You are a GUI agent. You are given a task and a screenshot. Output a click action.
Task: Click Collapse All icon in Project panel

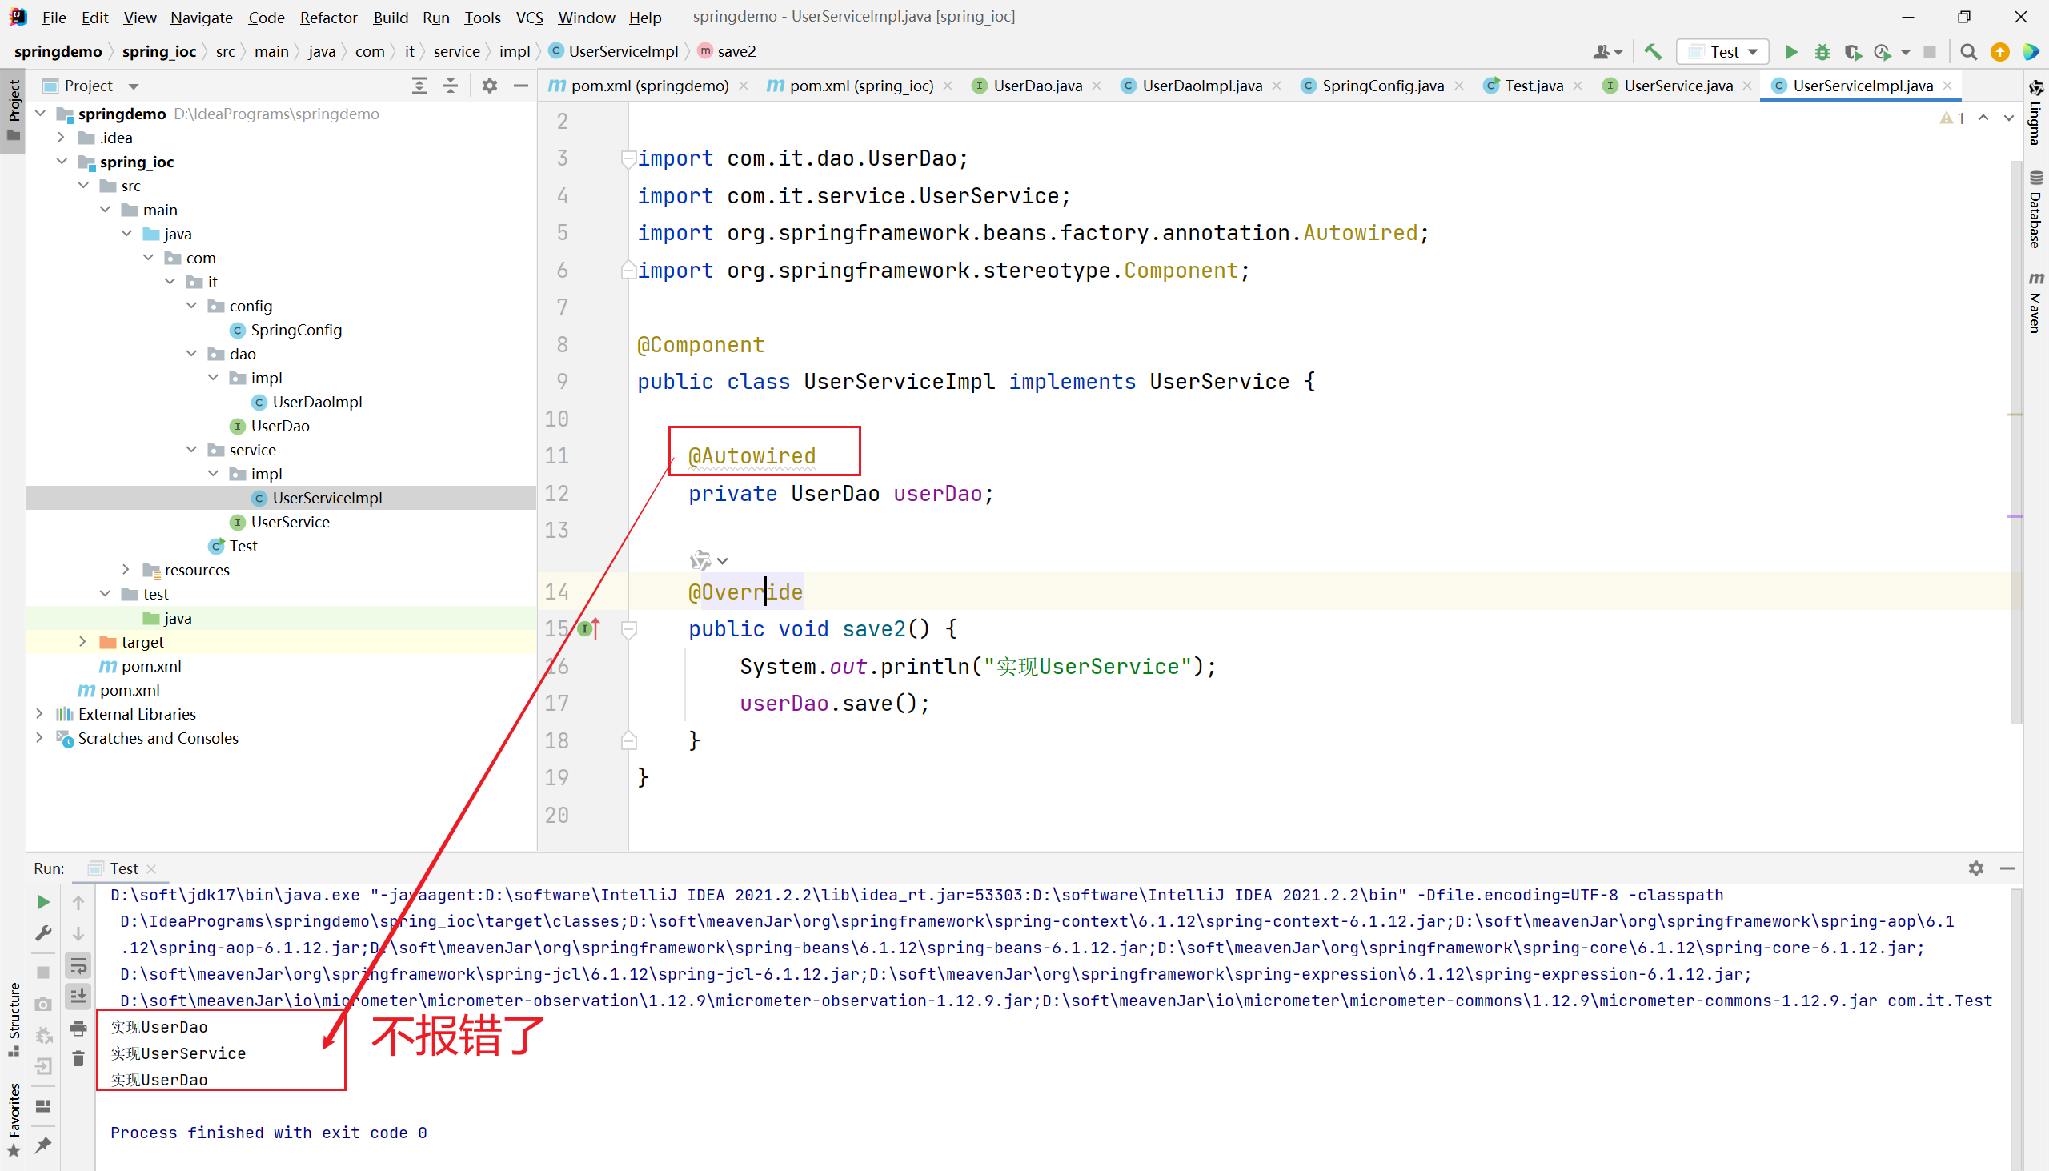pos(451,86)
